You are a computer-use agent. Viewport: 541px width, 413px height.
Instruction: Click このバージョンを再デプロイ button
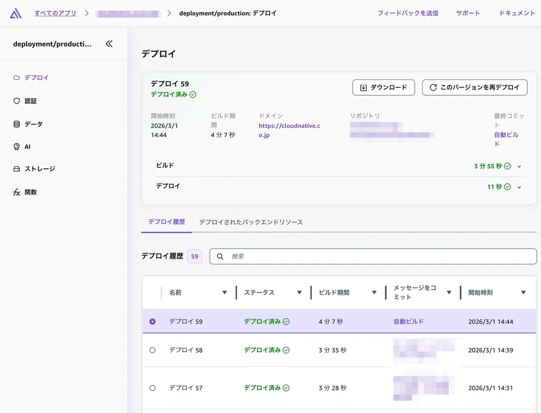click(x=474, y=88)
